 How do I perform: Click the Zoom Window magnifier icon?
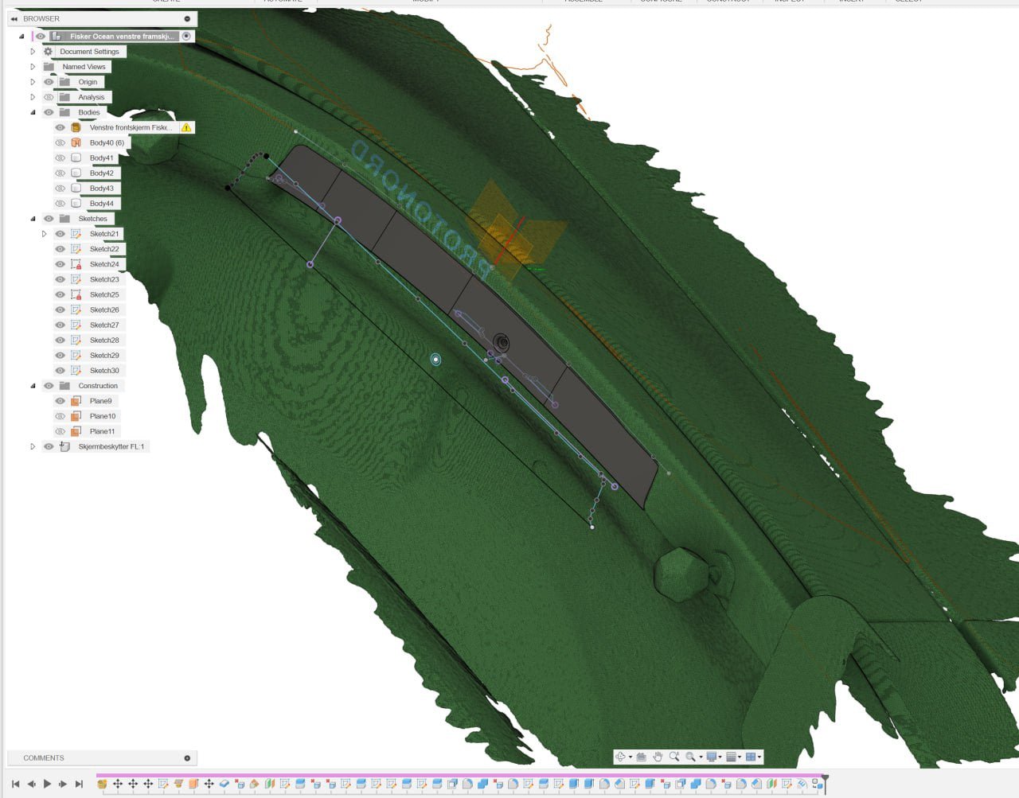click(674, 757)
